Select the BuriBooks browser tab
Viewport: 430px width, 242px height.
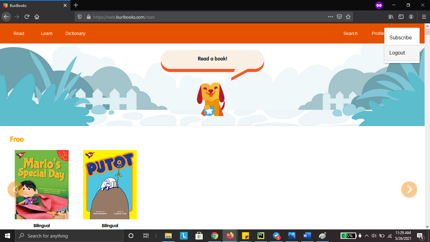[35, 5]
